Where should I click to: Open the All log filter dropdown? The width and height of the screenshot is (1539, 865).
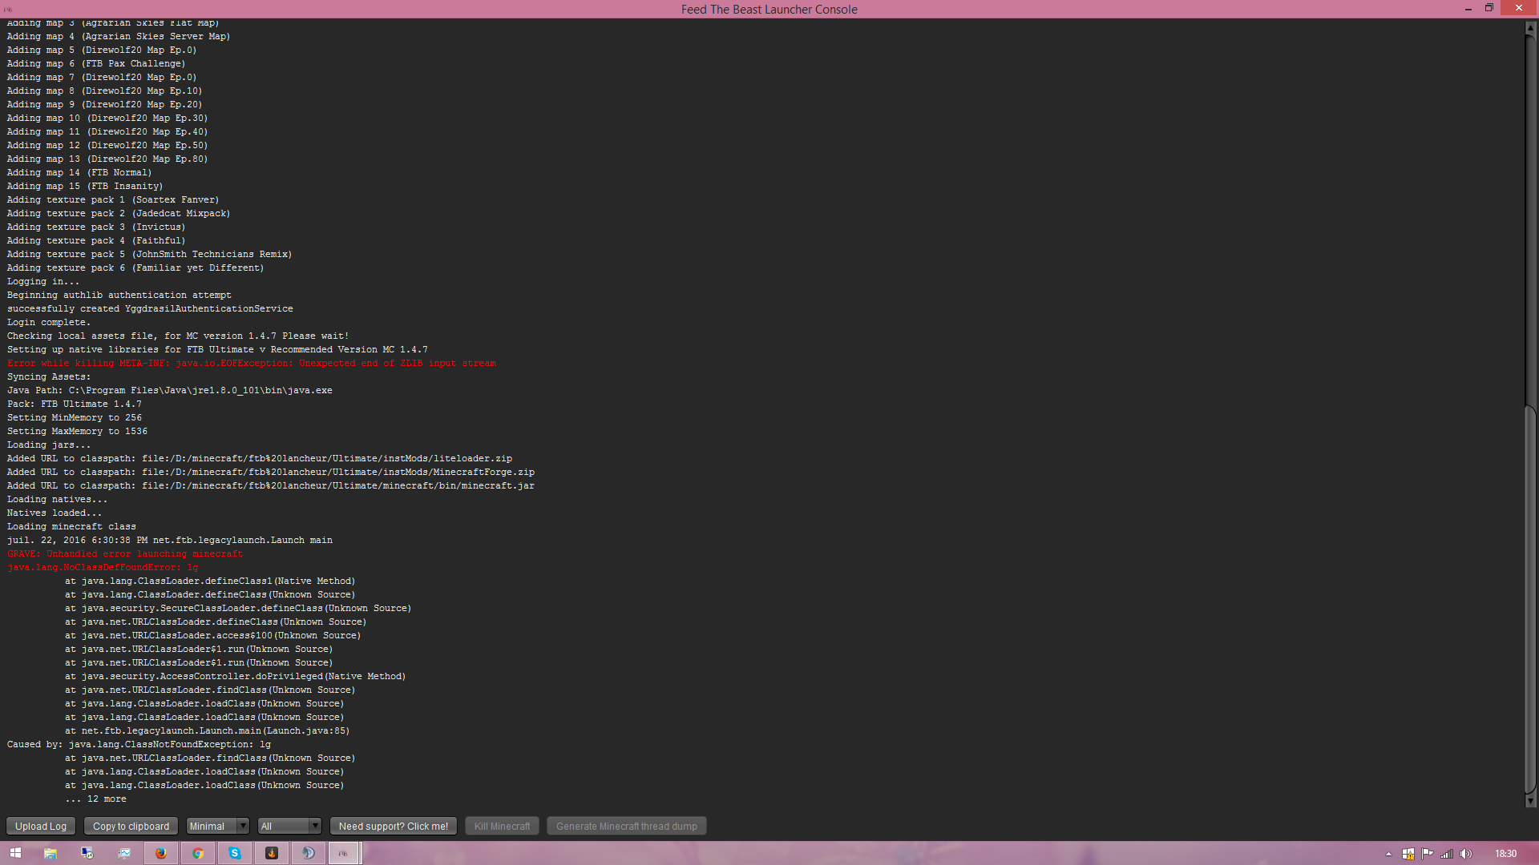click(x=289, y=826)
